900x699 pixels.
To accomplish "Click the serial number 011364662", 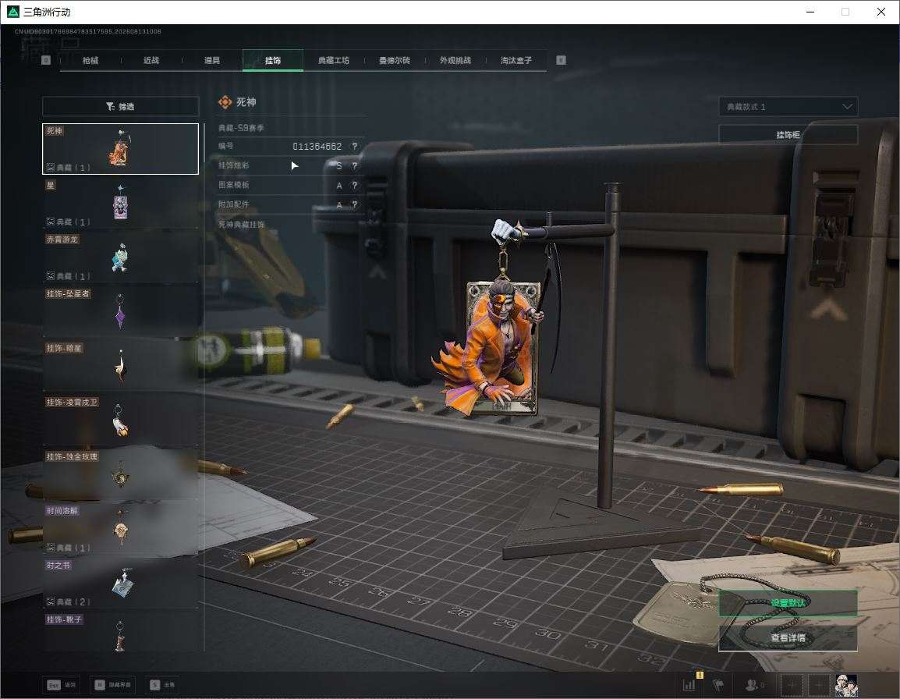I will [317, 147].
